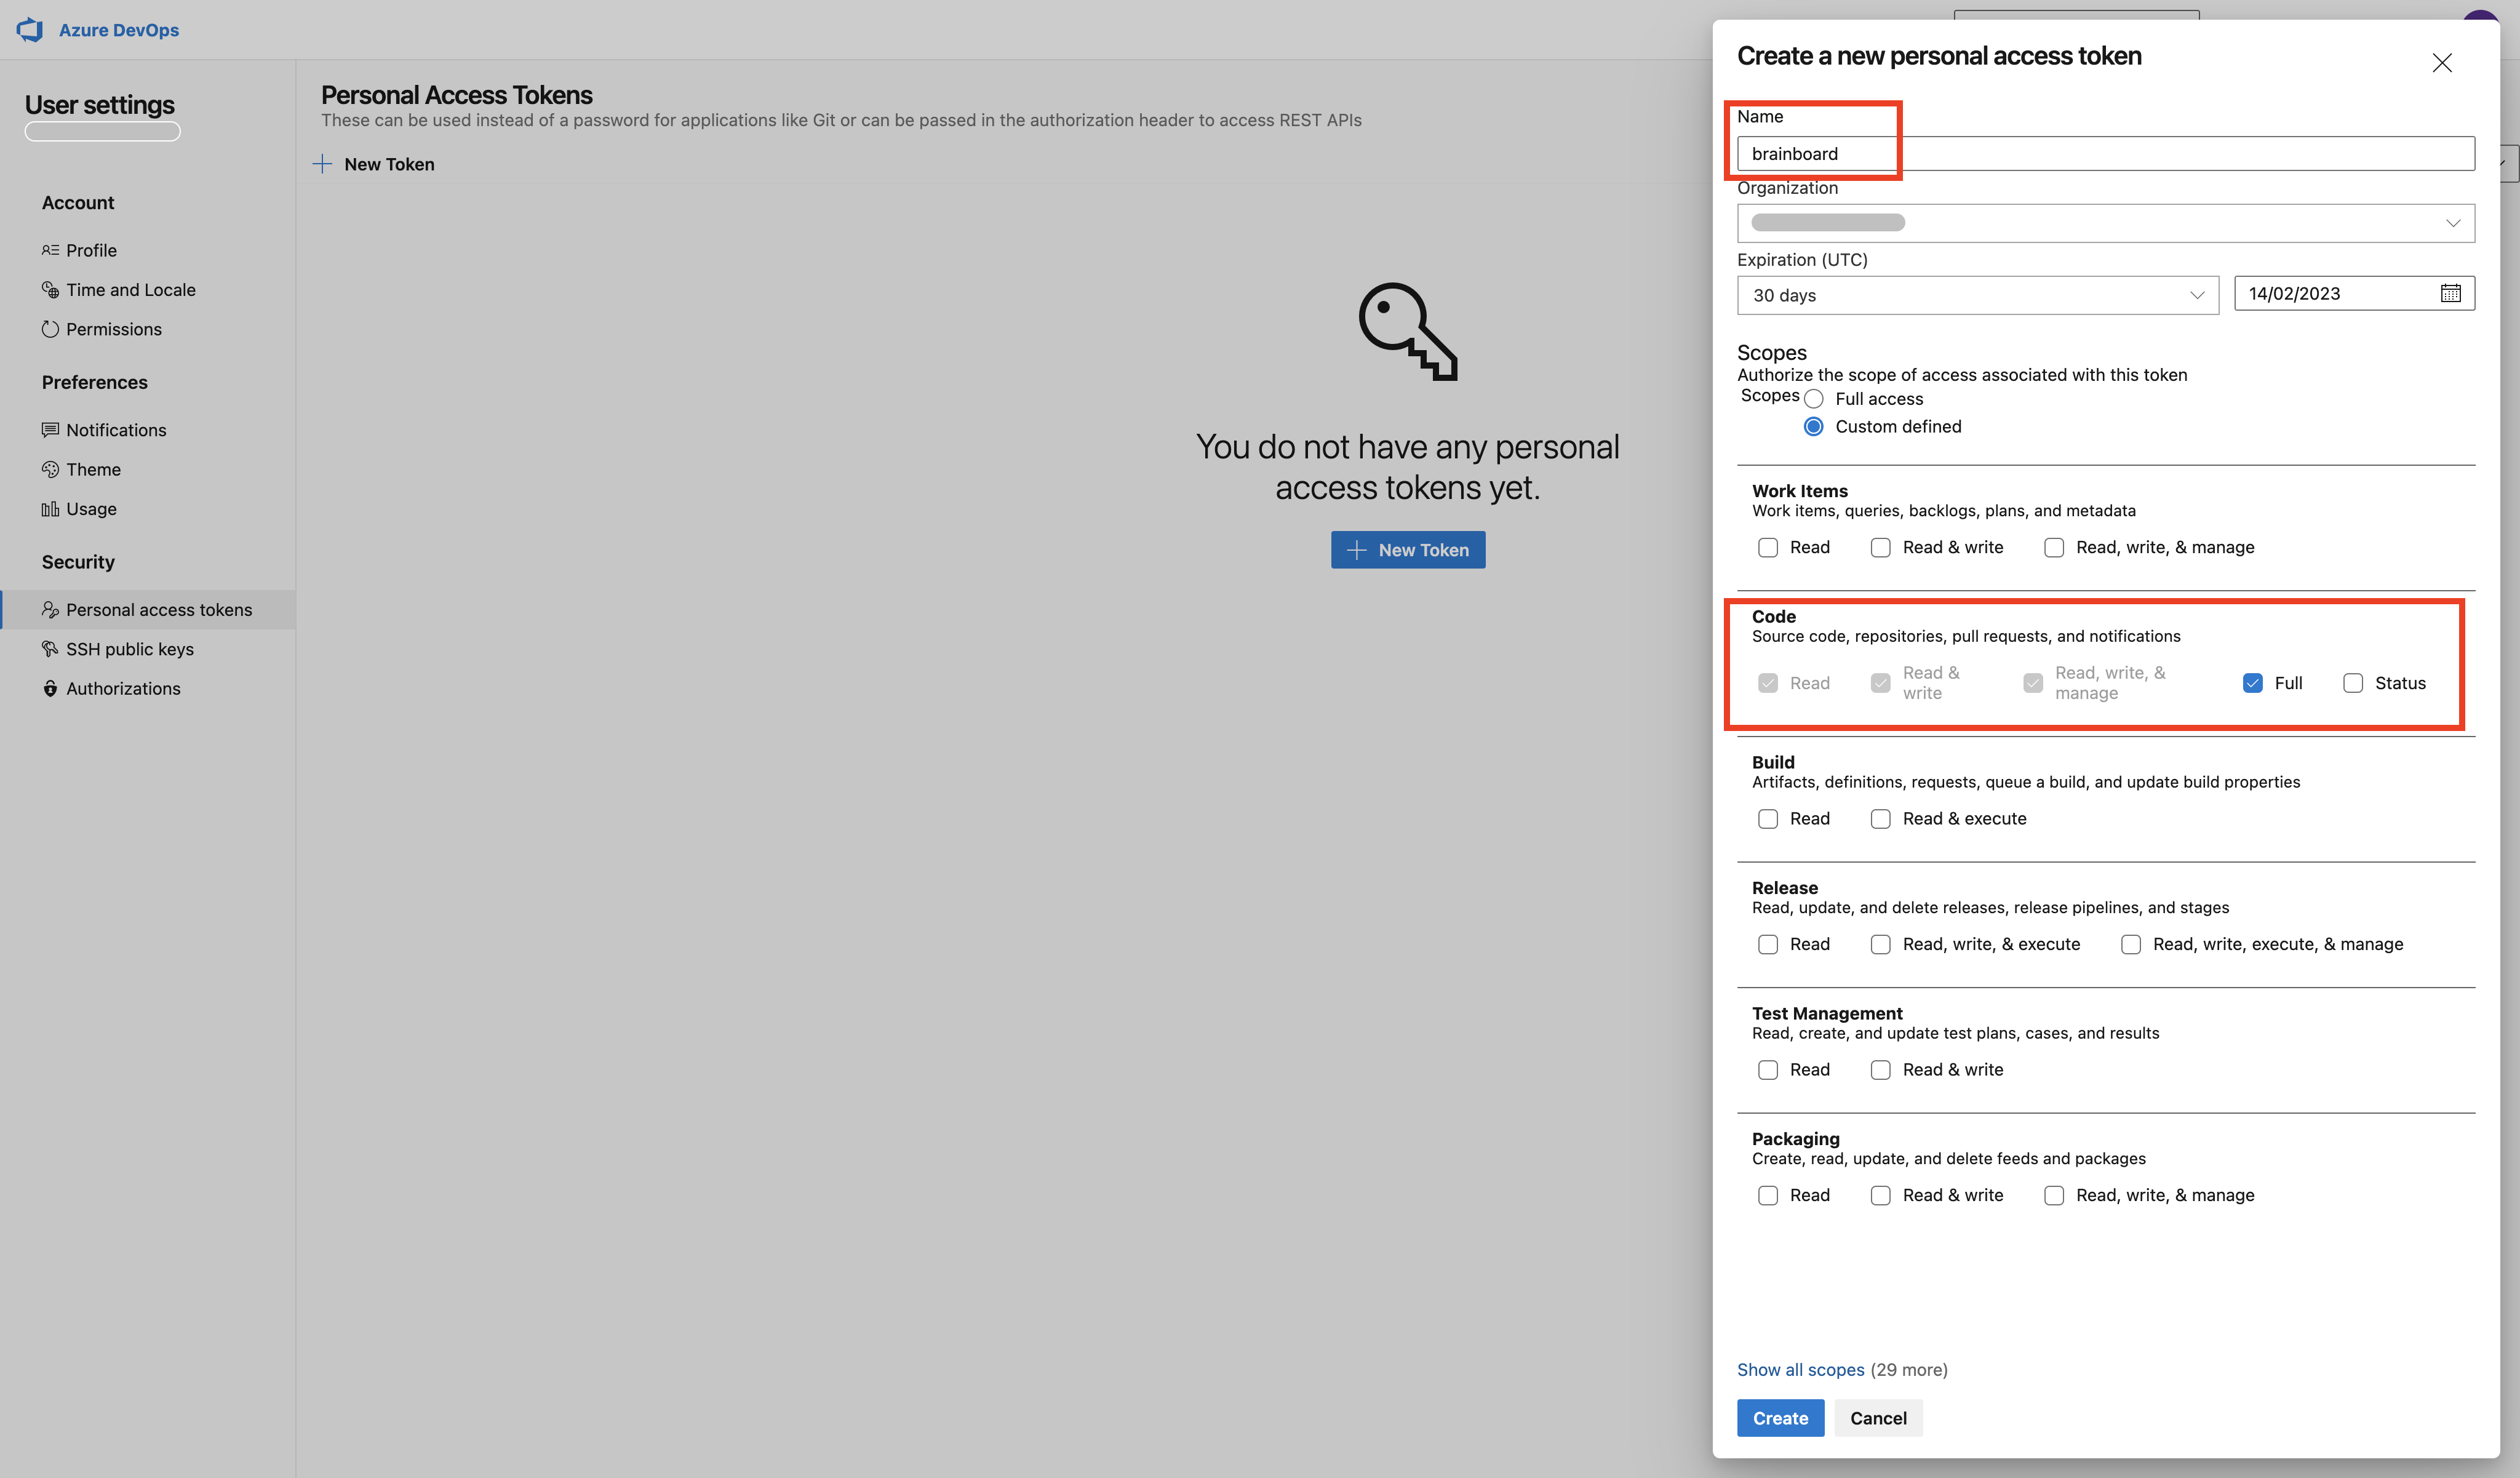The height and width of the screenshot is (1478, 2520).
Task: Open Authorizations in the Security menu
Action: coord(123,688)
